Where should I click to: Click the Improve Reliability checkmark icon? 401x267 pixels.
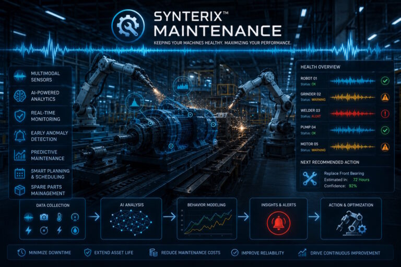[x=234, y=253]
